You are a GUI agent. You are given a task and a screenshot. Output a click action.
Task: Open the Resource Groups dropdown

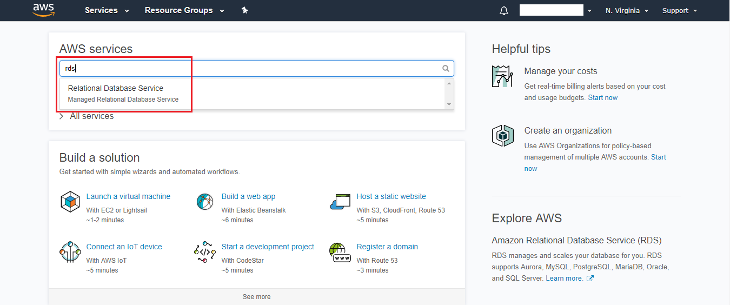click(184, 10)
